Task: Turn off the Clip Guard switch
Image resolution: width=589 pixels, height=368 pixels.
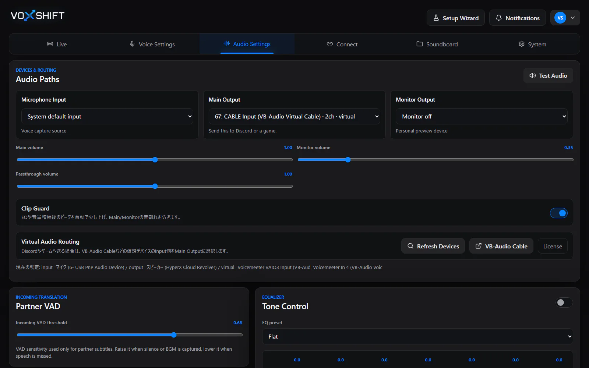Action: [559, 213]
